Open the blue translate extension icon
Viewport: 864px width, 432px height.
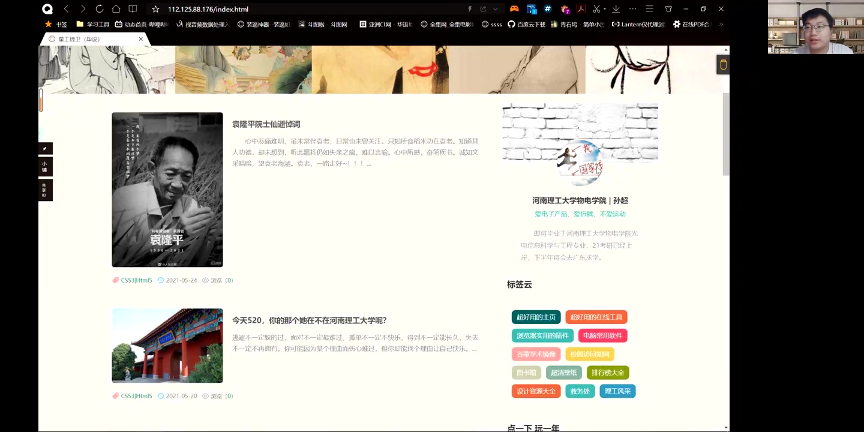(x=532, y=9)
